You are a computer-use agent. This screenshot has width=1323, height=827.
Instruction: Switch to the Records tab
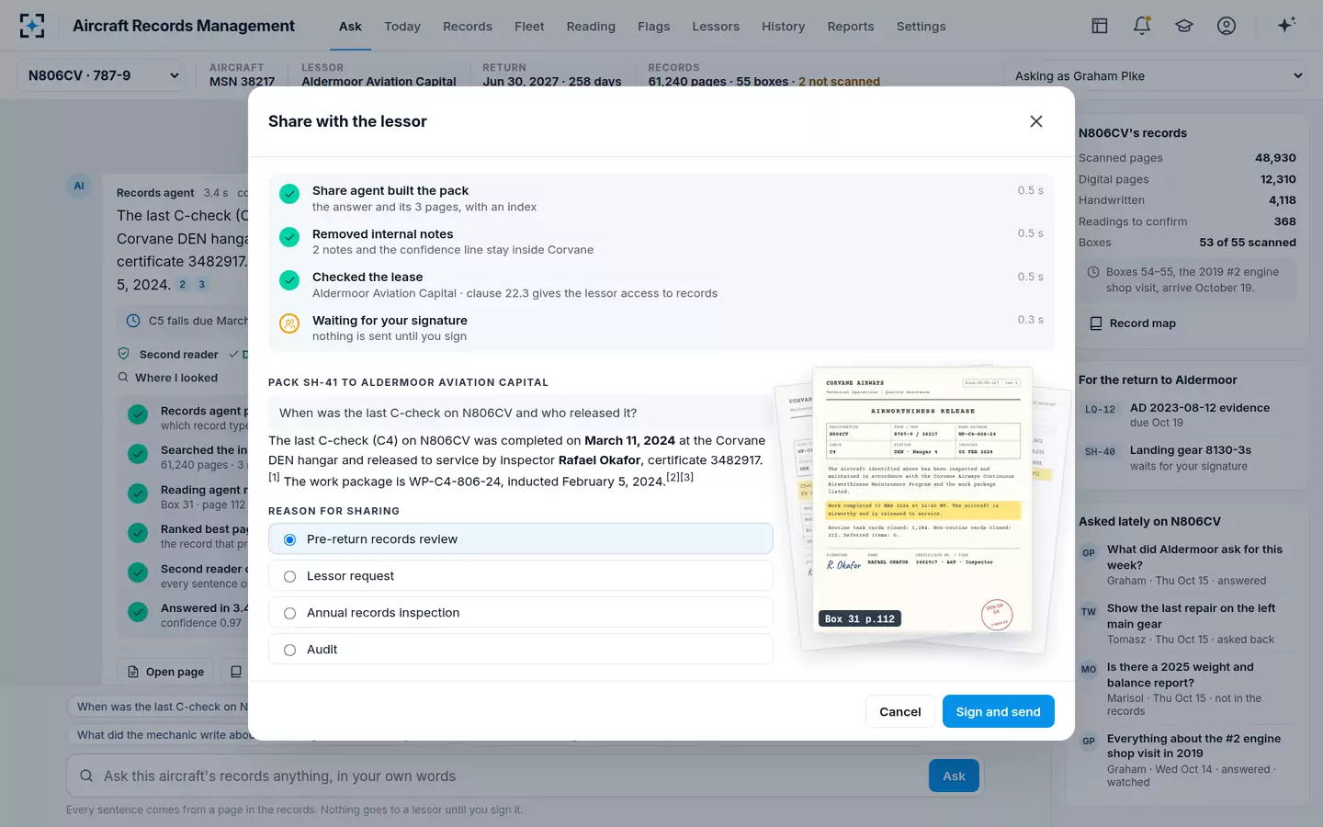click(468, 27)
